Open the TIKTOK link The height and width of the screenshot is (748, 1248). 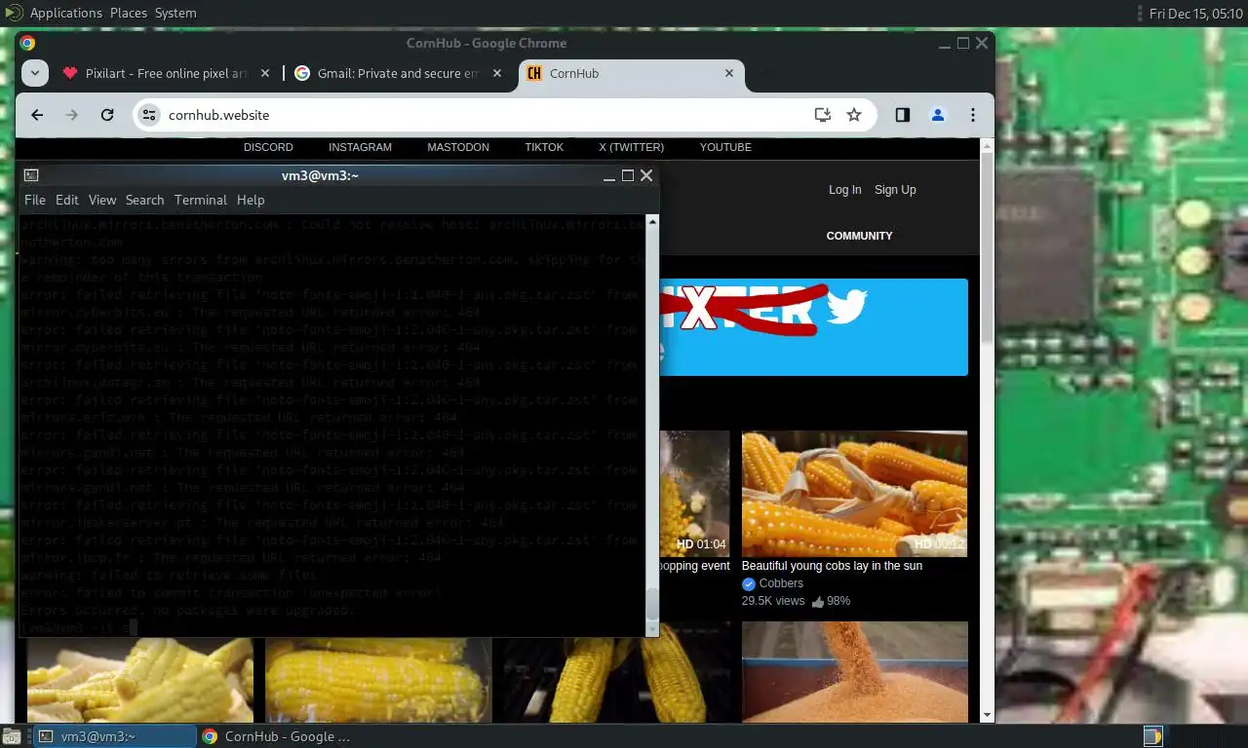pyautogui.click(x=544, y=147)
